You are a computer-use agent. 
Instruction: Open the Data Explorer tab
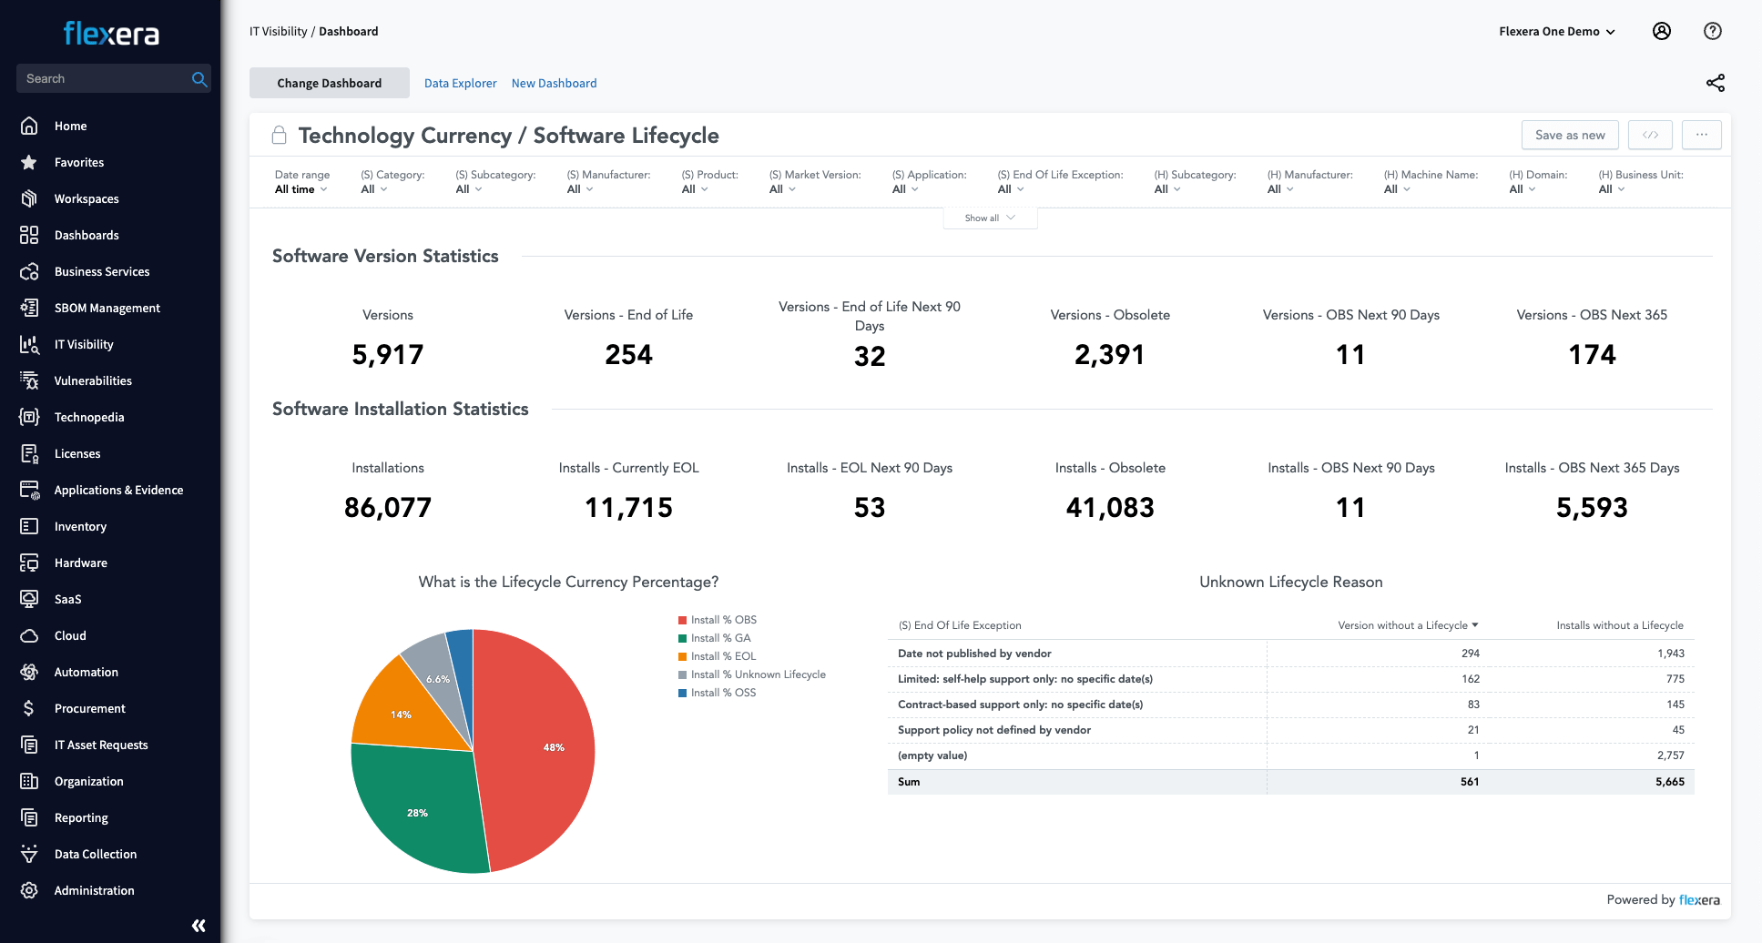[x=460, y=83]
